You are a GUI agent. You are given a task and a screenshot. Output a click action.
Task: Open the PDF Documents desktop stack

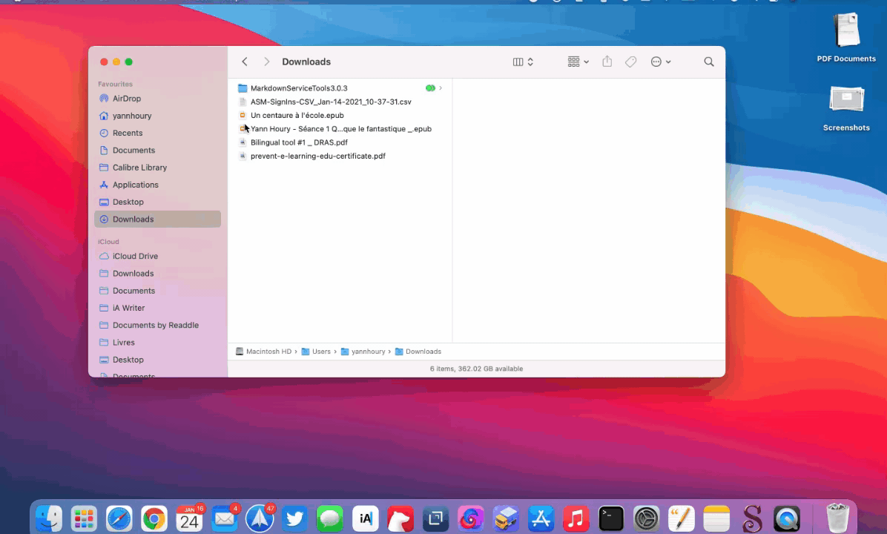coord(846,37)
